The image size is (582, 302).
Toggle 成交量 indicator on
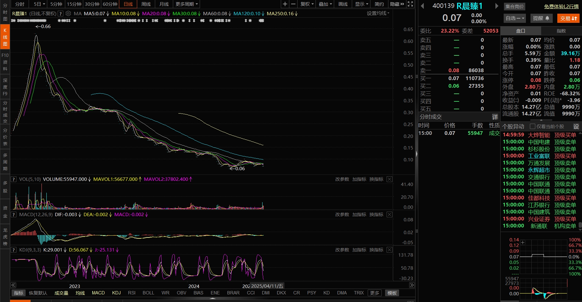(61, 293)
